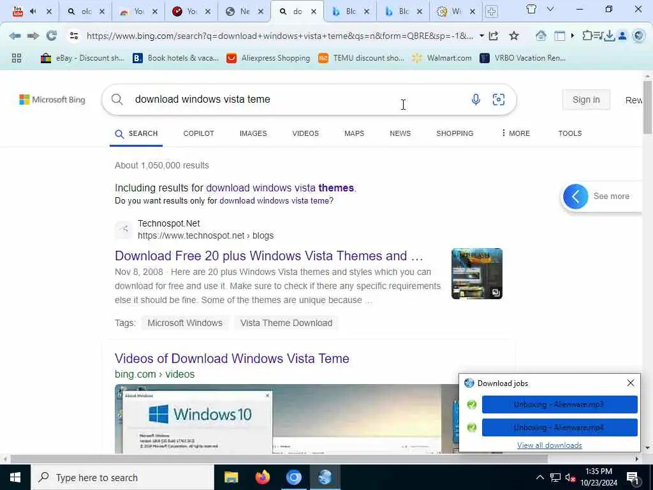Click the Microsoft Bing logo
The width and height of the screenshot is (653, 490).
pos(52,100)
